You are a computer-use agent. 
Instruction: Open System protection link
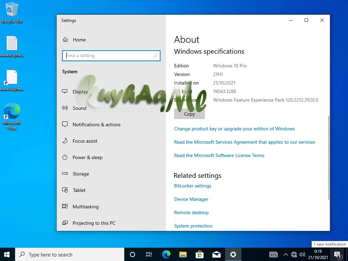pos(193,226)
